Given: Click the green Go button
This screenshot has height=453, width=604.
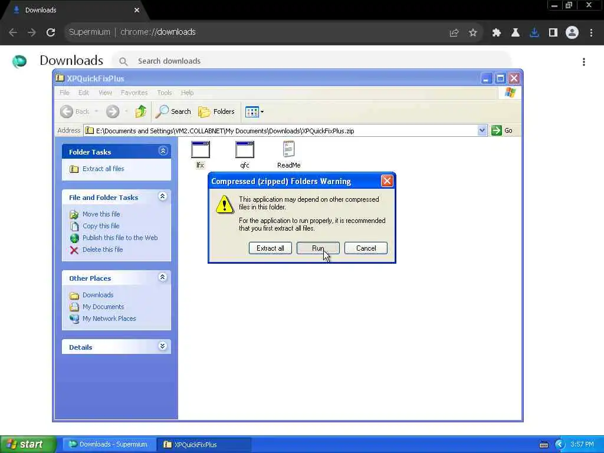Looking at the screenshot, I should click(x=502, y=130).
